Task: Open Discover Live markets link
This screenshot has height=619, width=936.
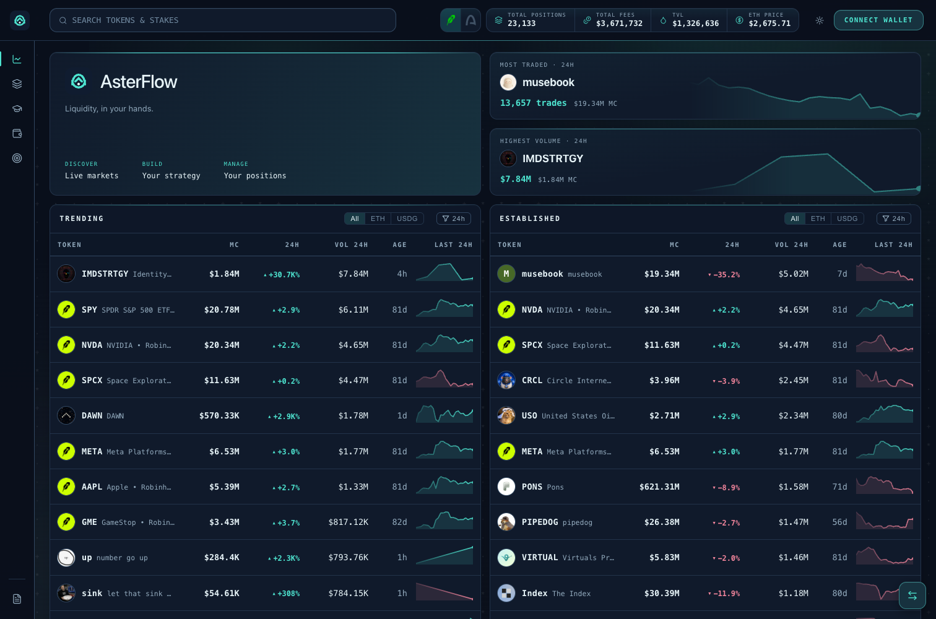Action: tap(92, 170)
